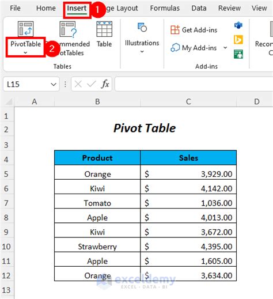The image size is (273, 299).
Task: Open the My Add-ins dropdown arrow
Action: tap(225, 48)
